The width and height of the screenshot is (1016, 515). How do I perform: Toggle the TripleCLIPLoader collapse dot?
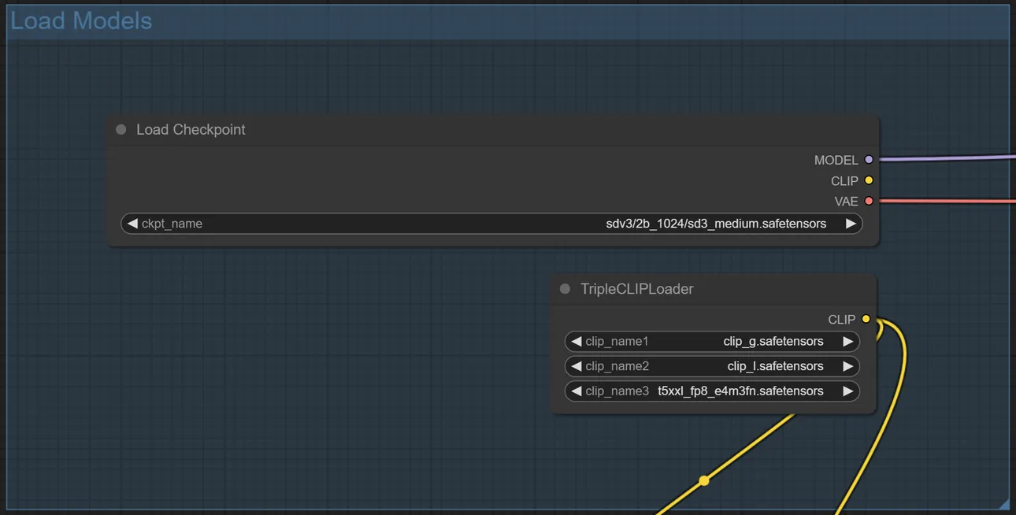(565, 289)
